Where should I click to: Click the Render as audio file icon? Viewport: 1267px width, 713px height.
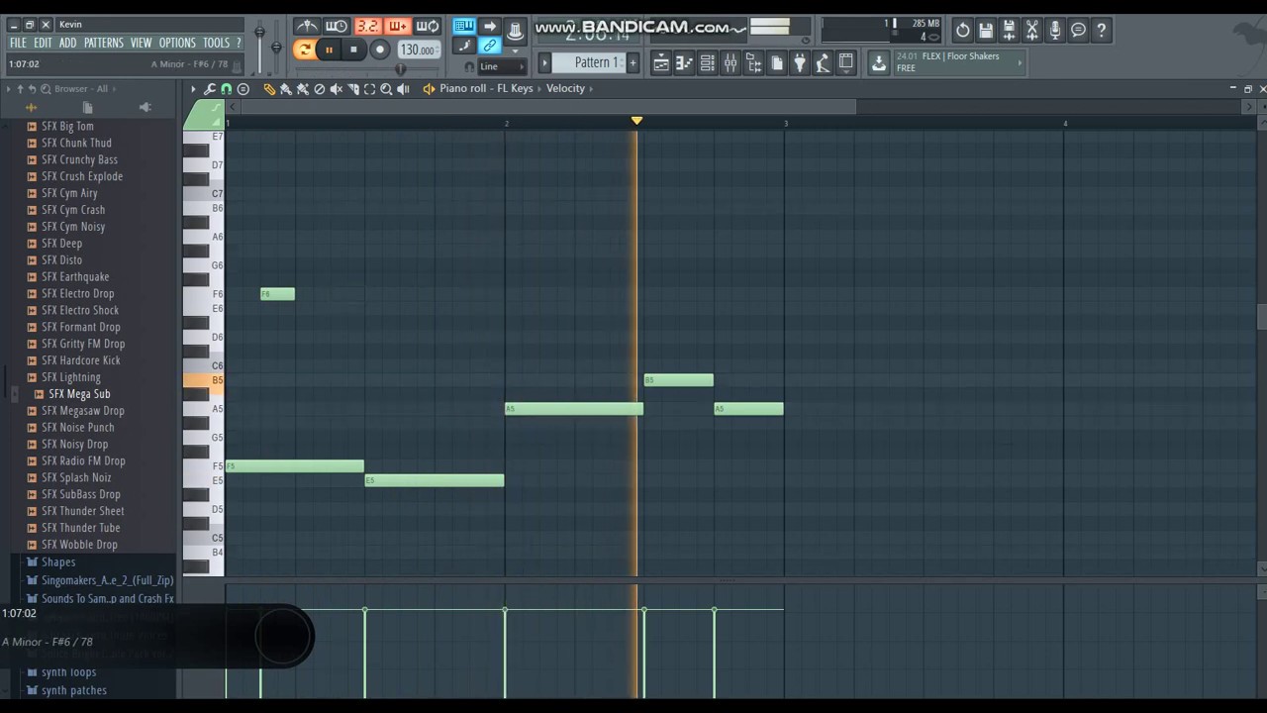(1010, 30)
